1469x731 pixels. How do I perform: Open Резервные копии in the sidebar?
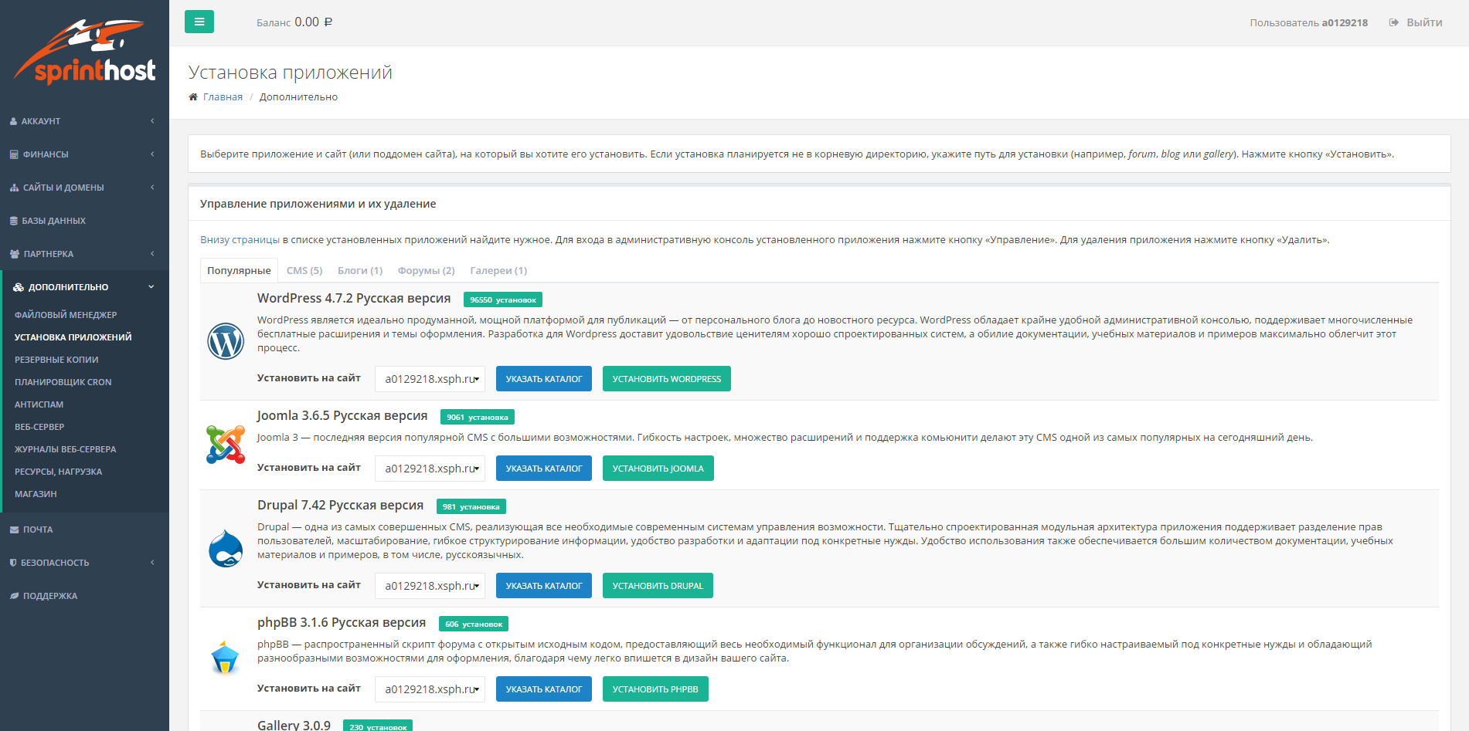pyautogui.click(x=56, y=360)
